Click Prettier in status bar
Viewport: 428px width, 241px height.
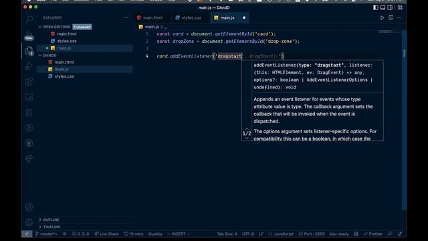pos(373,234)
